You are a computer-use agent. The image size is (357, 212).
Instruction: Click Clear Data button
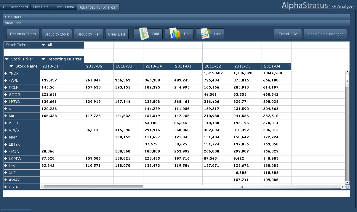tap(117, 34)
